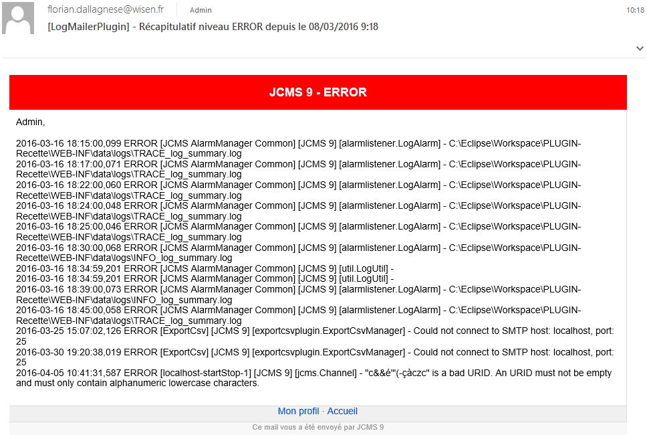Image resolution: width=647 pixels, height=435 pixels.
Task: Click ExportCsv error dated 2016-03-25
Action: 315,336
